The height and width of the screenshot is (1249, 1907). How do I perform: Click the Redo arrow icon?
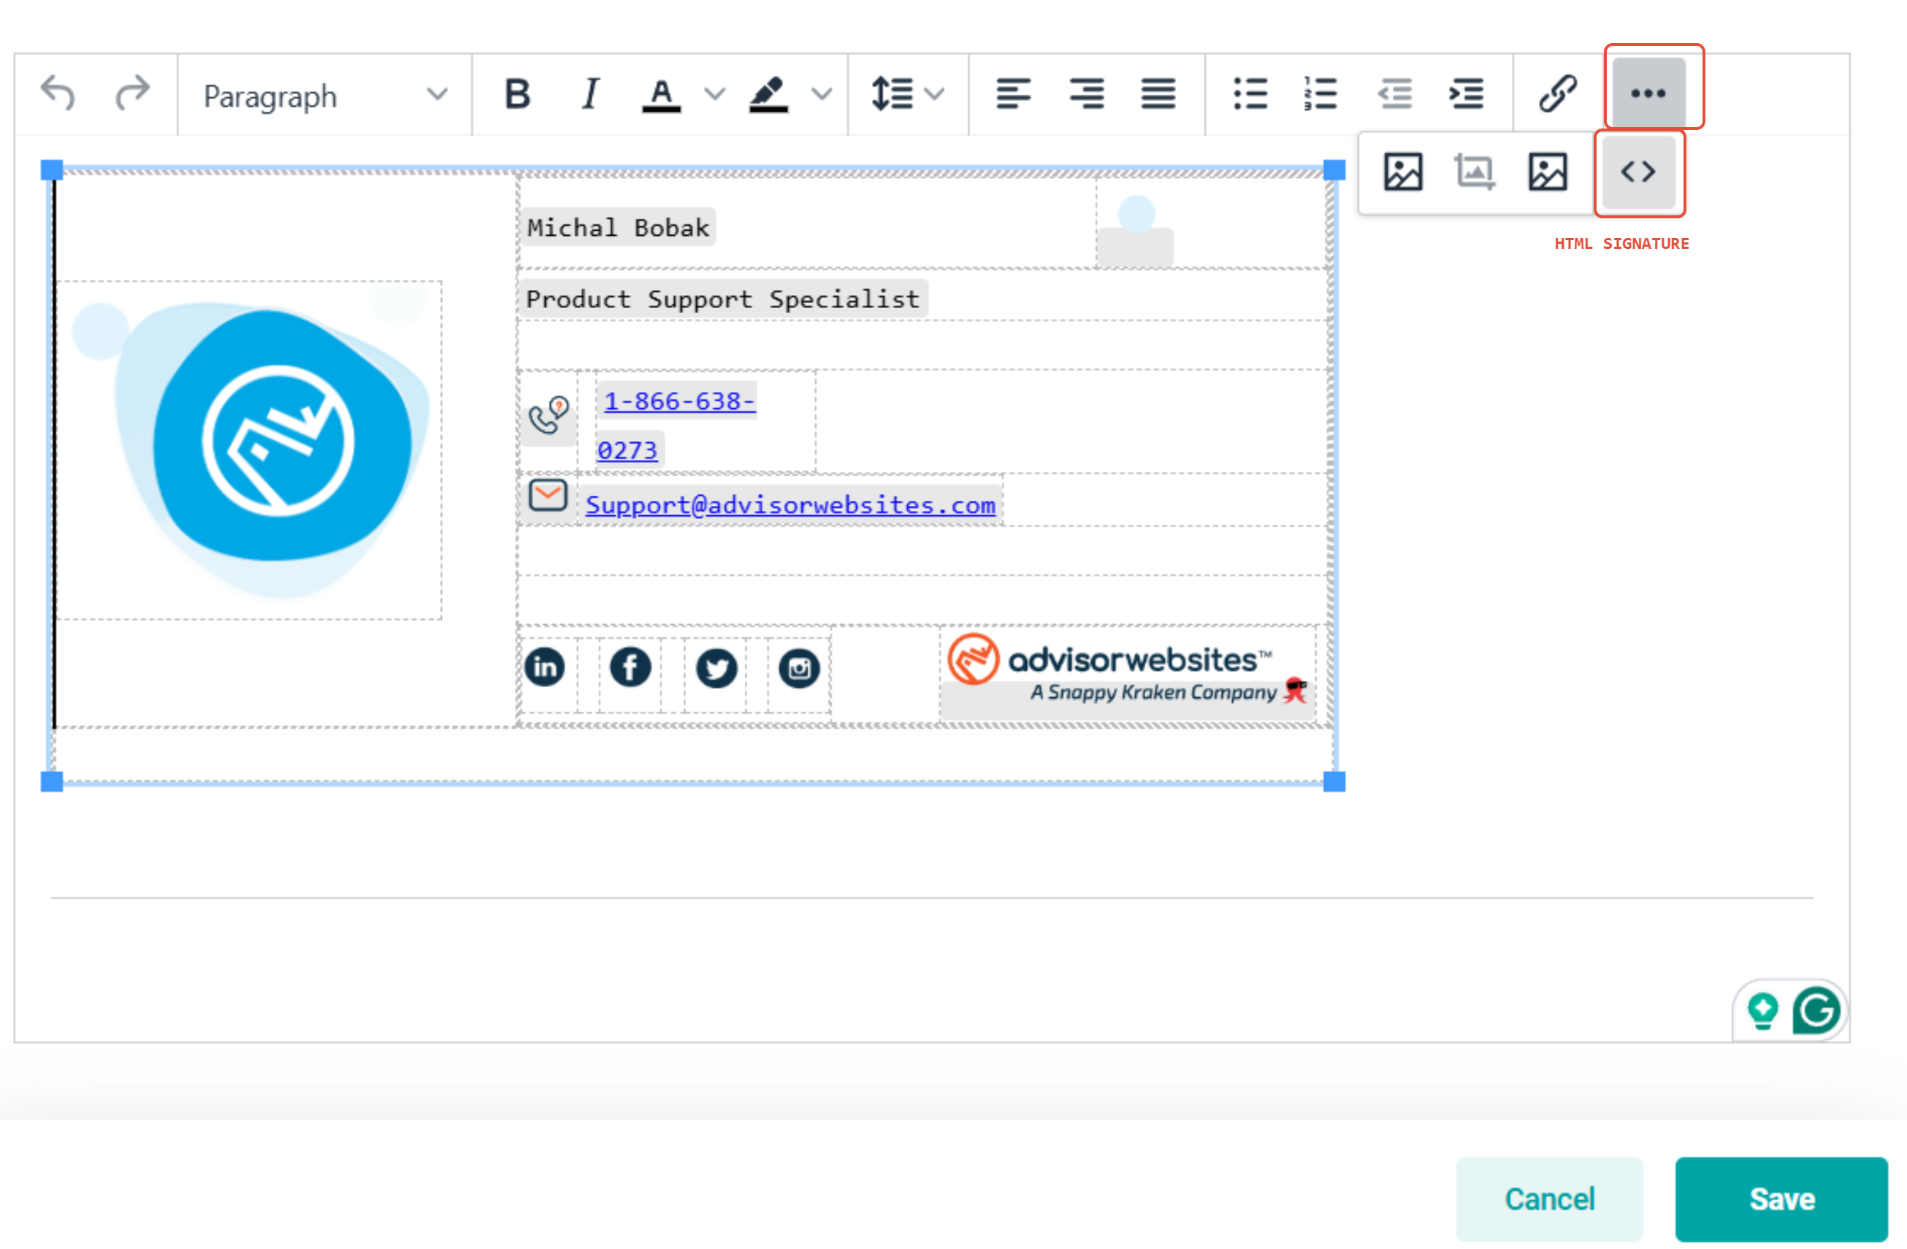pyautogui.click(x=132, y=93)
